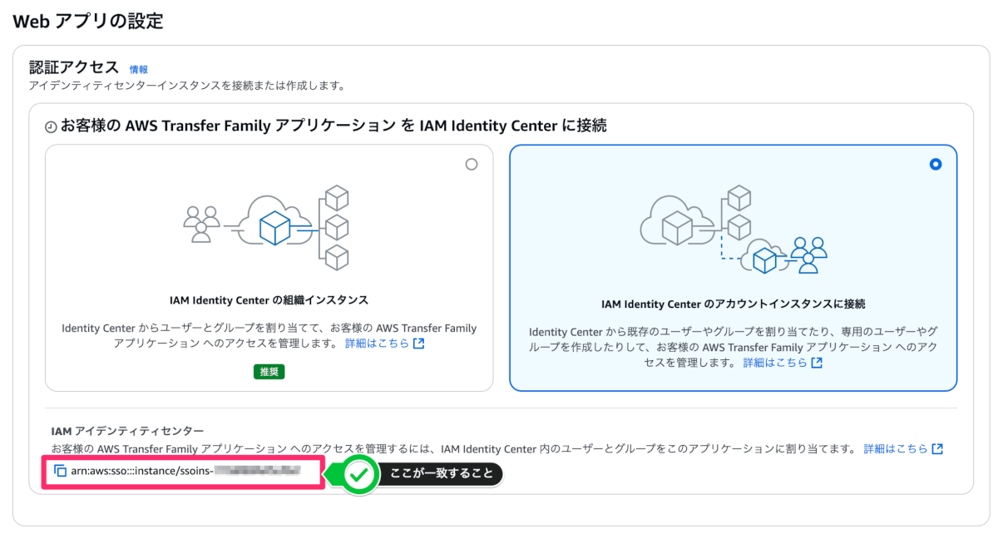Click the IAM Identity Center のアカウントインスタンスに接続 title
The width and height of the screenshot is (998, 534).
tap(734, 304)
